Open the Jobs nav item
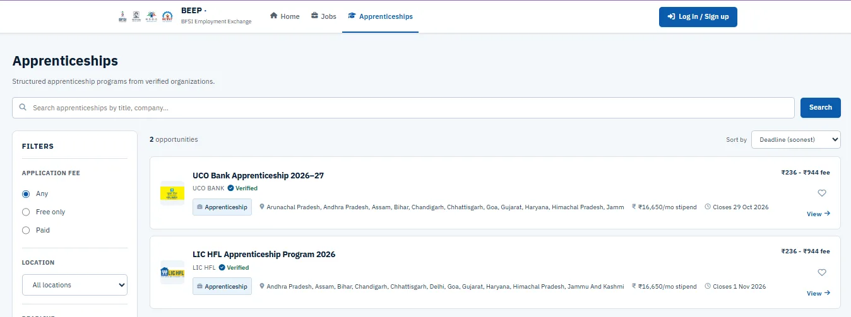 [324, 16]
